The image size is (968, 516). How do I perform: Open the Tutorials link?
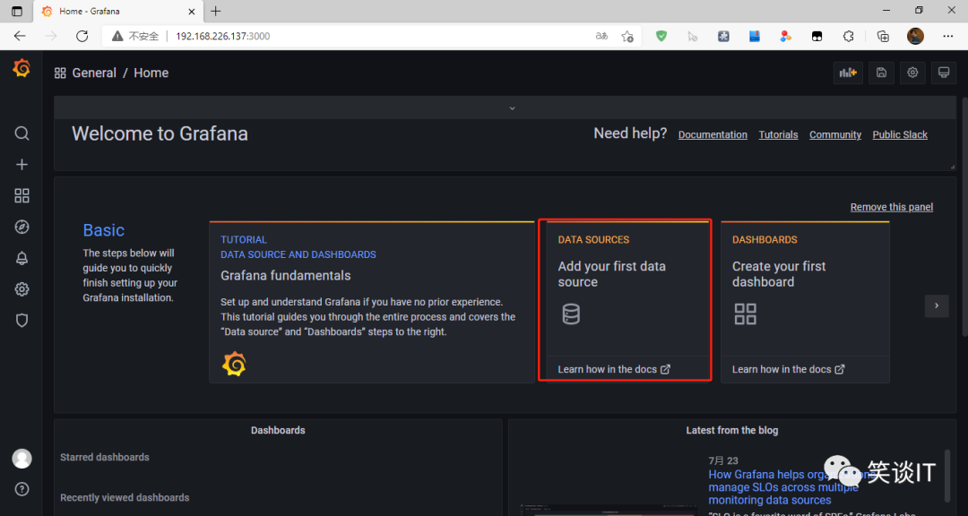(x=778, y=134)
